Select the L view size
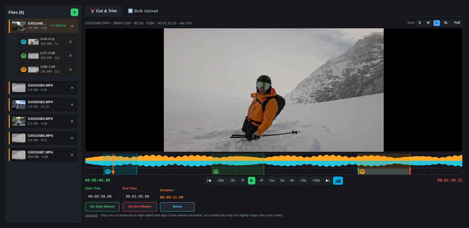The height and width of the screenshot is (228, 469). pos(437,23)
